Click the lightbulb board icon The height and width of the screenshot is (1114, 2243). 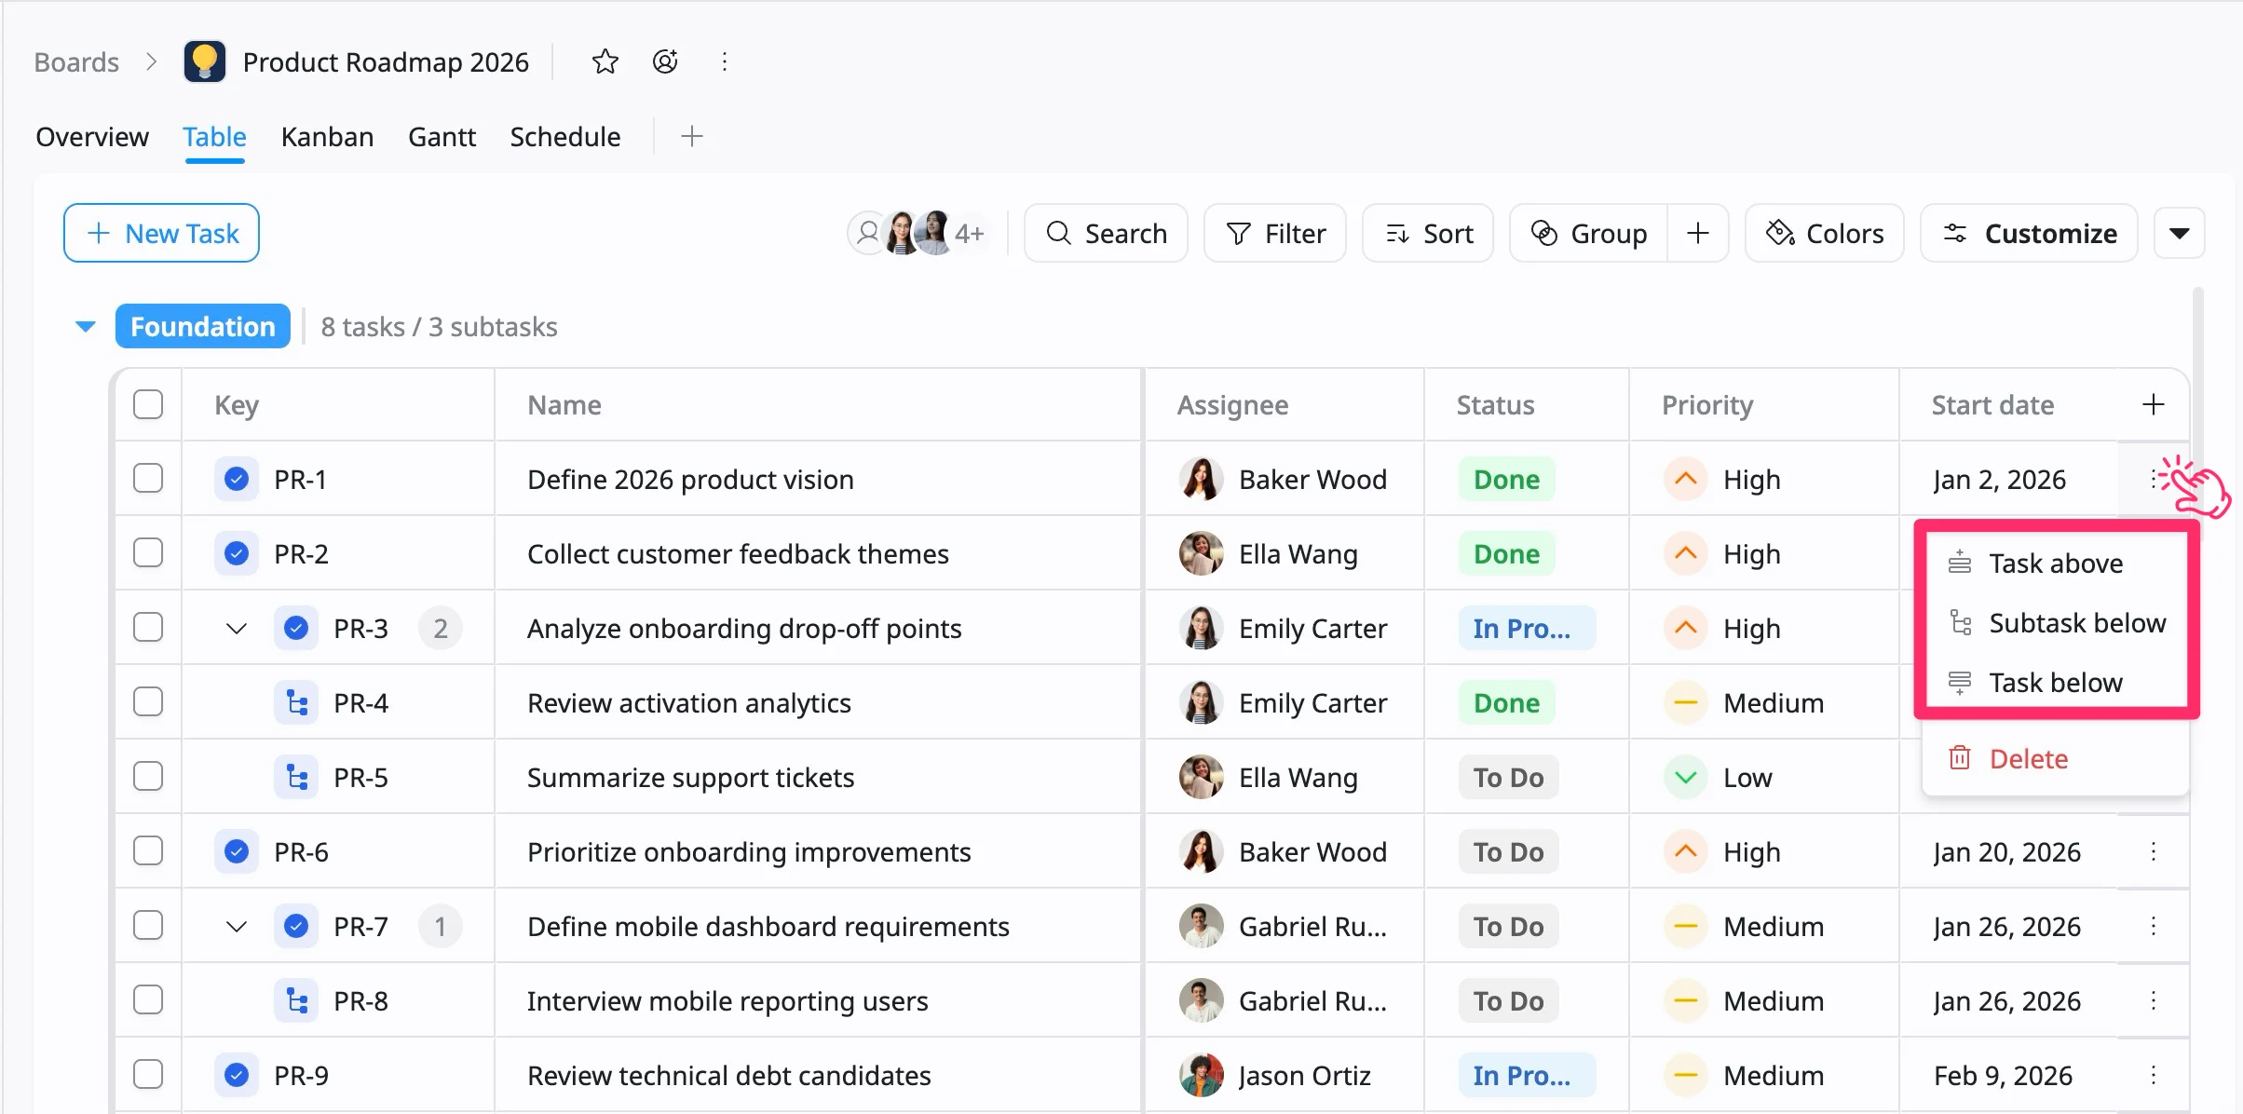pos(205,61)
